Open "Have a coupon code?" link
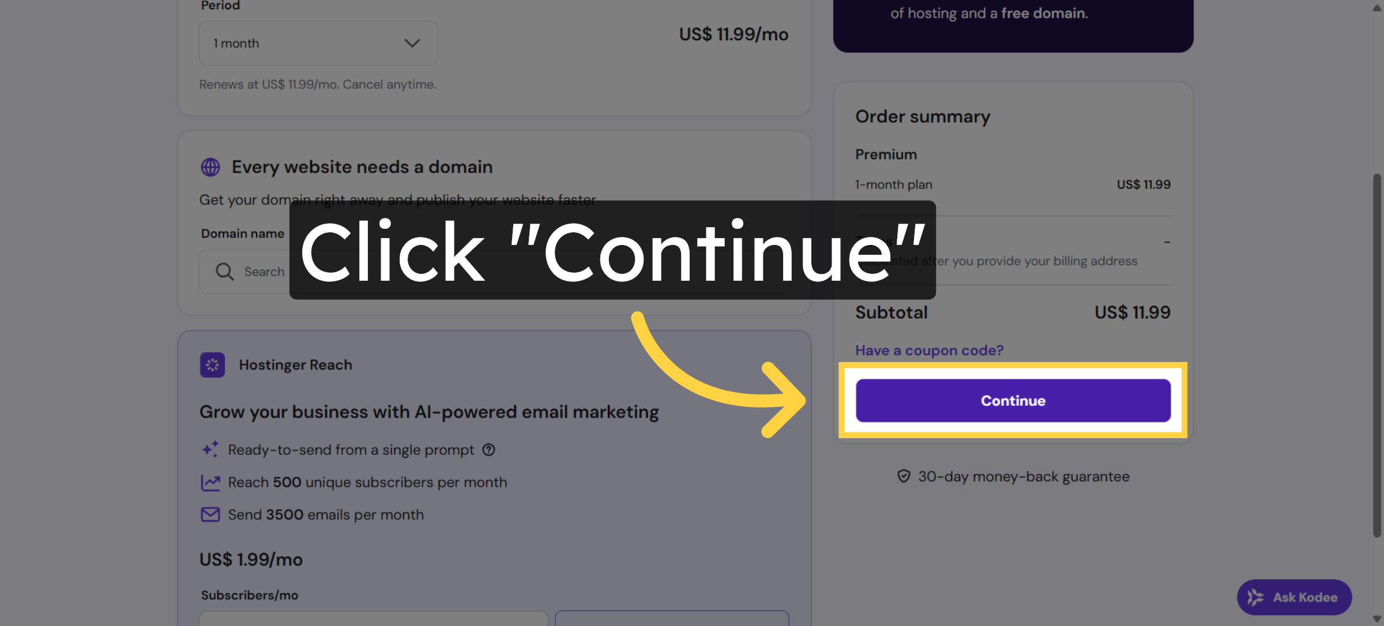Screen dimensions: 1384x626 click(x=929, y=350)
